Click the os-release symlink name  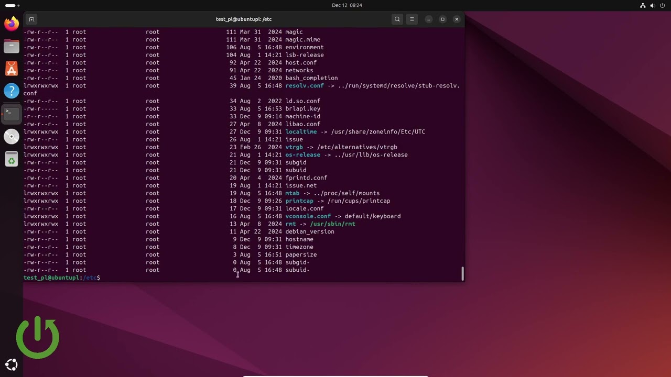tap(302, 155)
